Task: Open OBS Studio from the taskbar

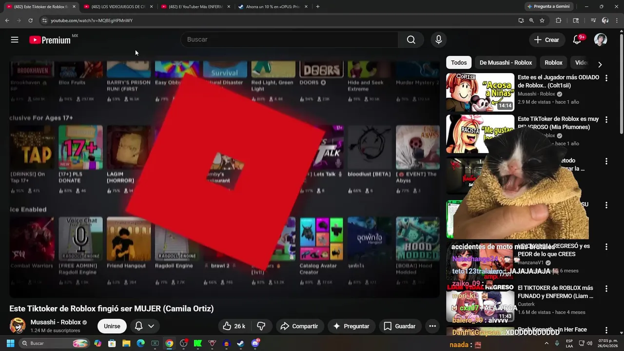Action: click(x=183, y=344)
